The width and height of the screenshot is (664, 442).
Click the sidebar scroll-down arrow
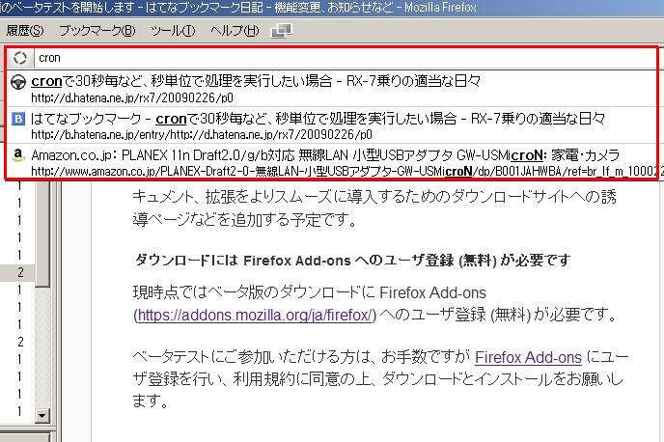coord(41,416)
